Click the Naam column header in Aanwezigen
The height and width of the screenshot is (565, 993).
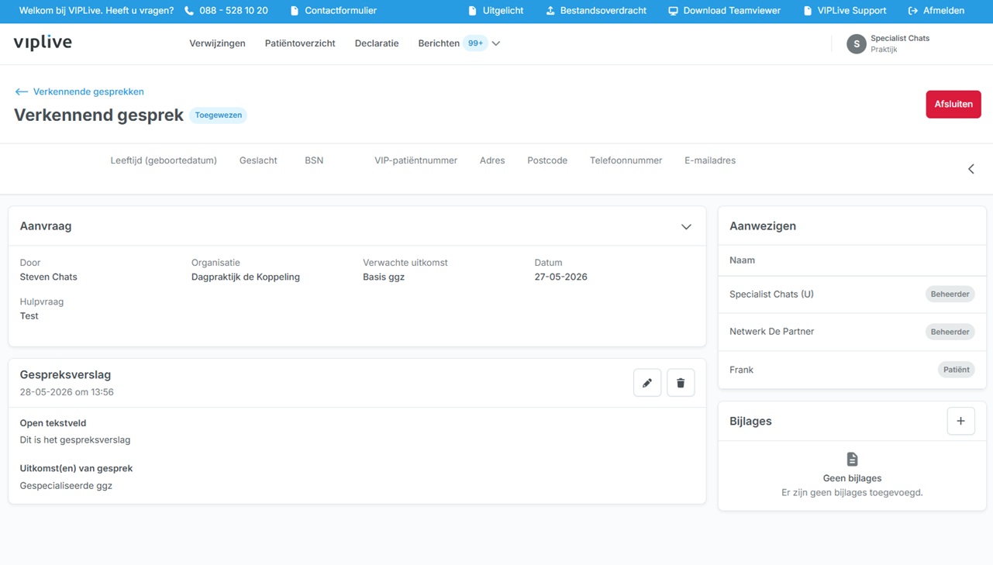point(742,260)
